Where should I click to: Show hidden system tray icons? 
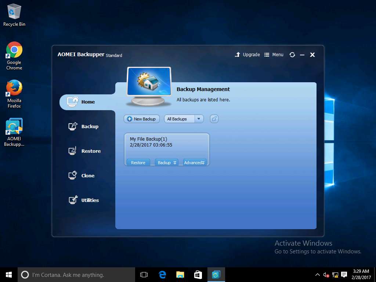(317, 275)
